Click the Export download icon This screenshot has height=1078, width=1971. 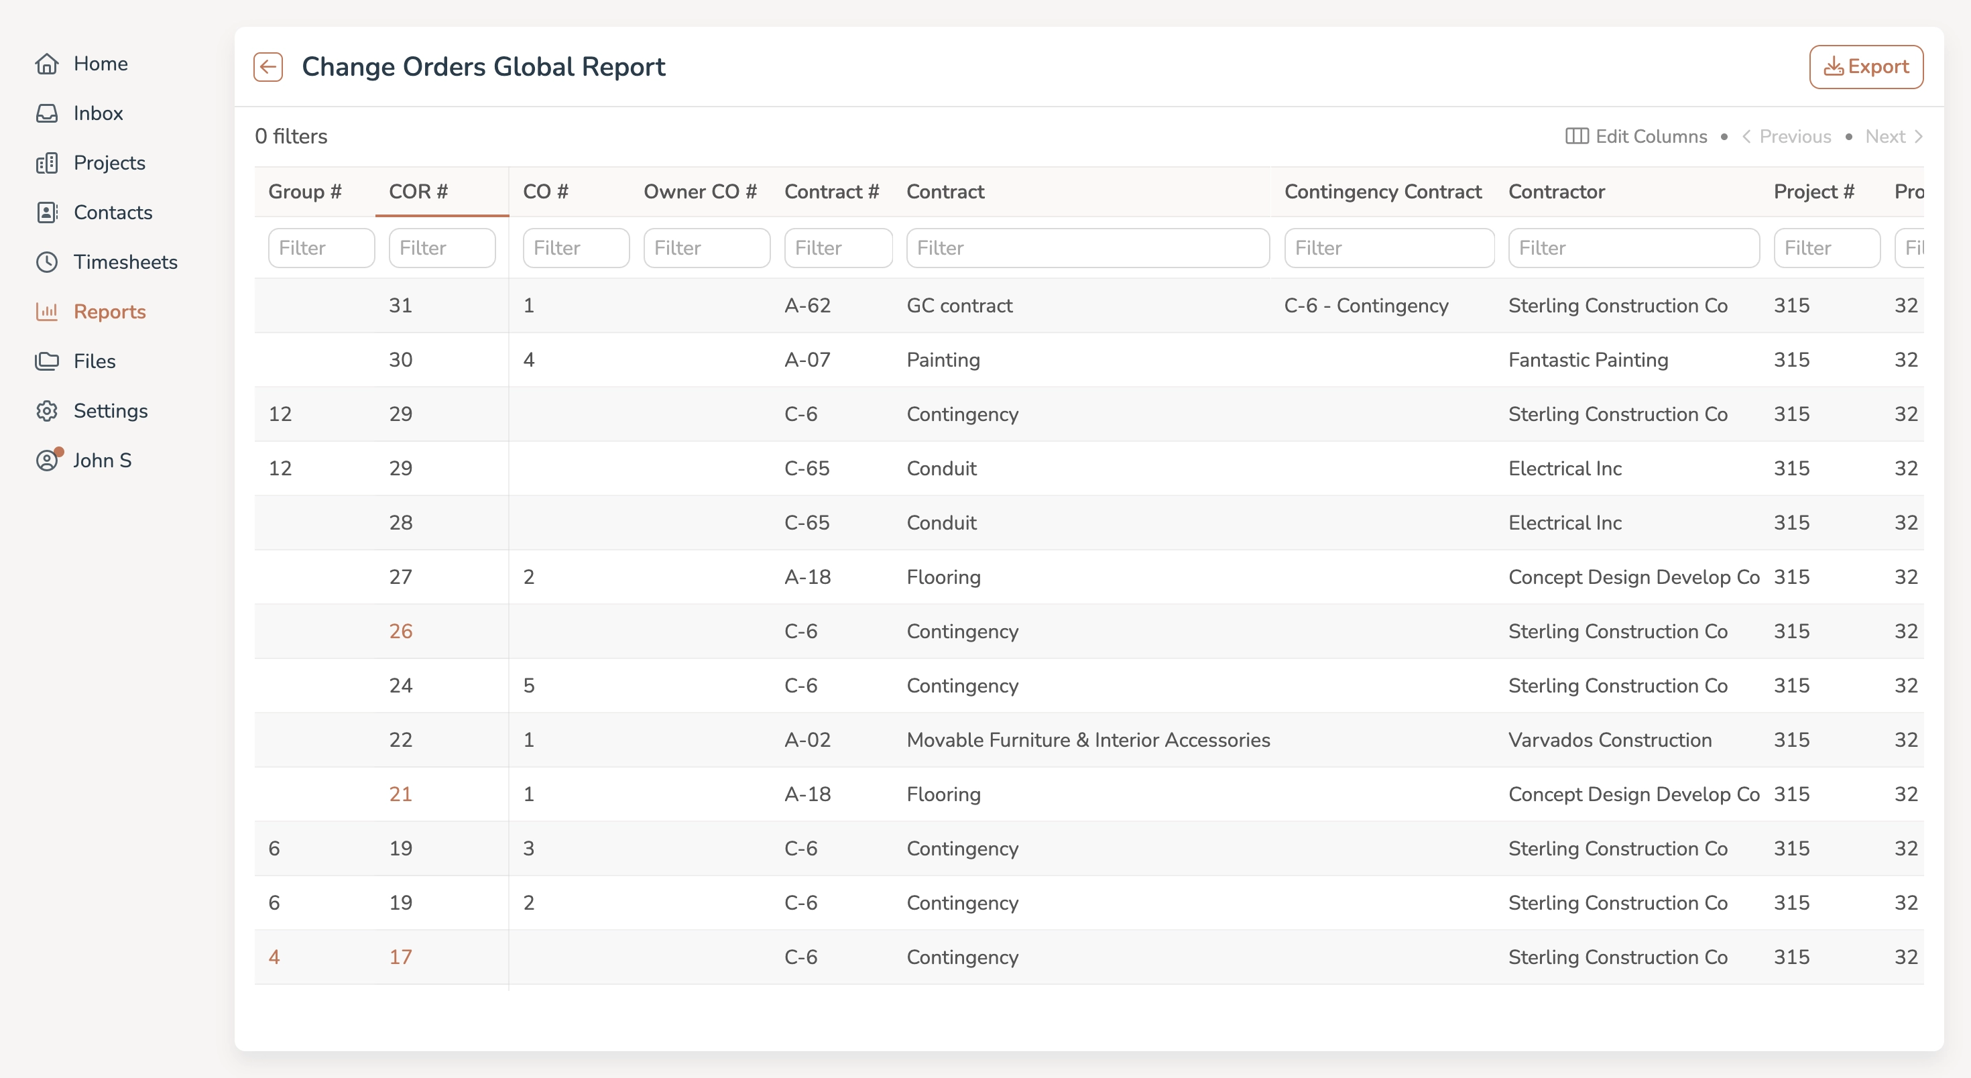click(1834, 66)
